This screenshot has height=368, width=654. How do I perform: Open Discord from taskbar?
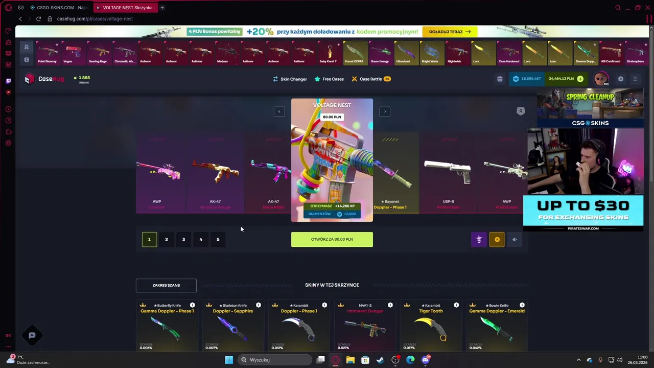click(426, 360)
